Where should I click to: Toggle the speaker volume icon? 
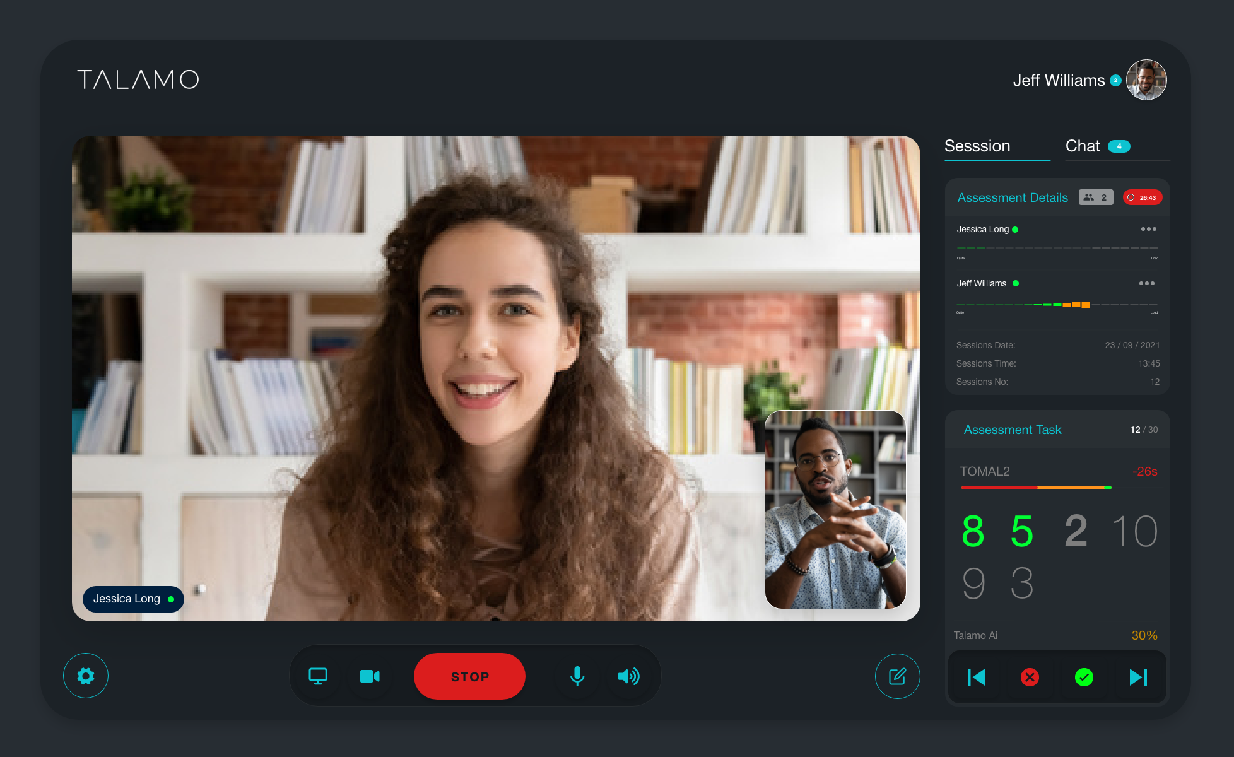point(628,676)
